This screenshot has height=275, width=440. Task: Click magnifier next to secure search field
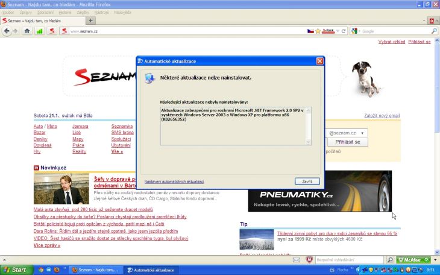[390, 260]
